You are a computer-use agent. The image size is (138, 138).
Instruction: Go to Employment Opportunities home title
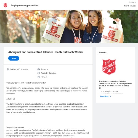pyautogui.click(x=25, y=6)
